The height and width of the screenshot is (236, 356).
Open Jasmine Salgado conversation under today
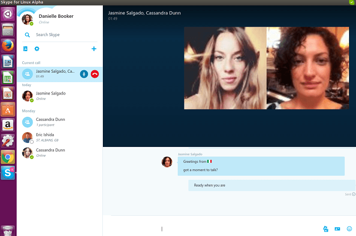pos(60,96)
